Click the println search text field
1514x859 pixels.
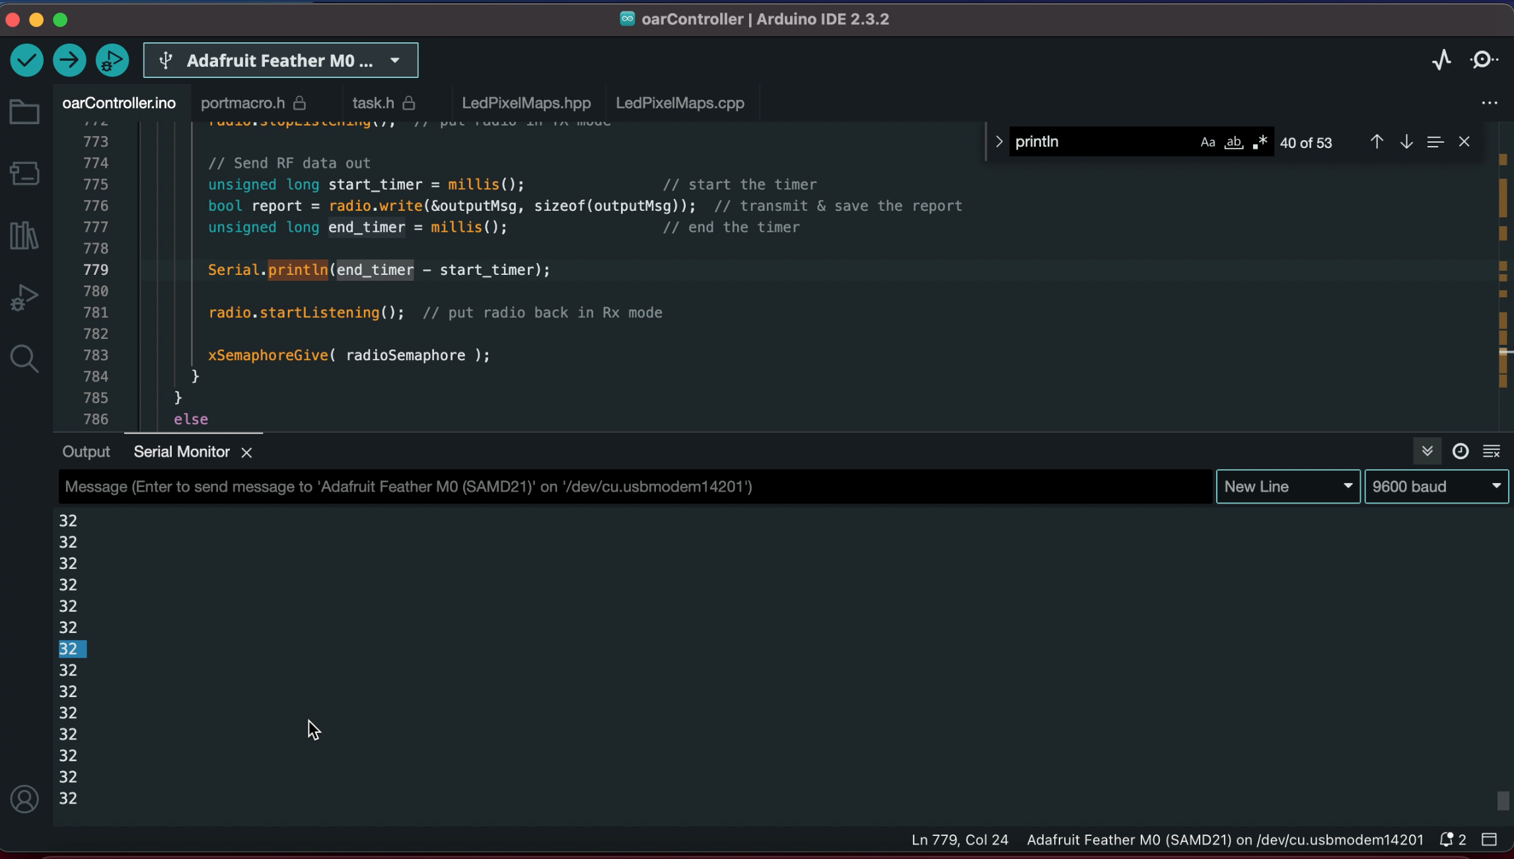click(x=1102, y=141)
